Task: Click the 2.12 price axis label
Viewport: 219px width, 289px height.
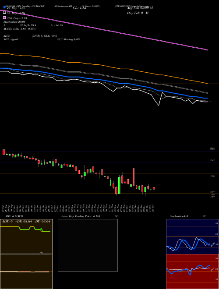Action: (x=212, y=161)
